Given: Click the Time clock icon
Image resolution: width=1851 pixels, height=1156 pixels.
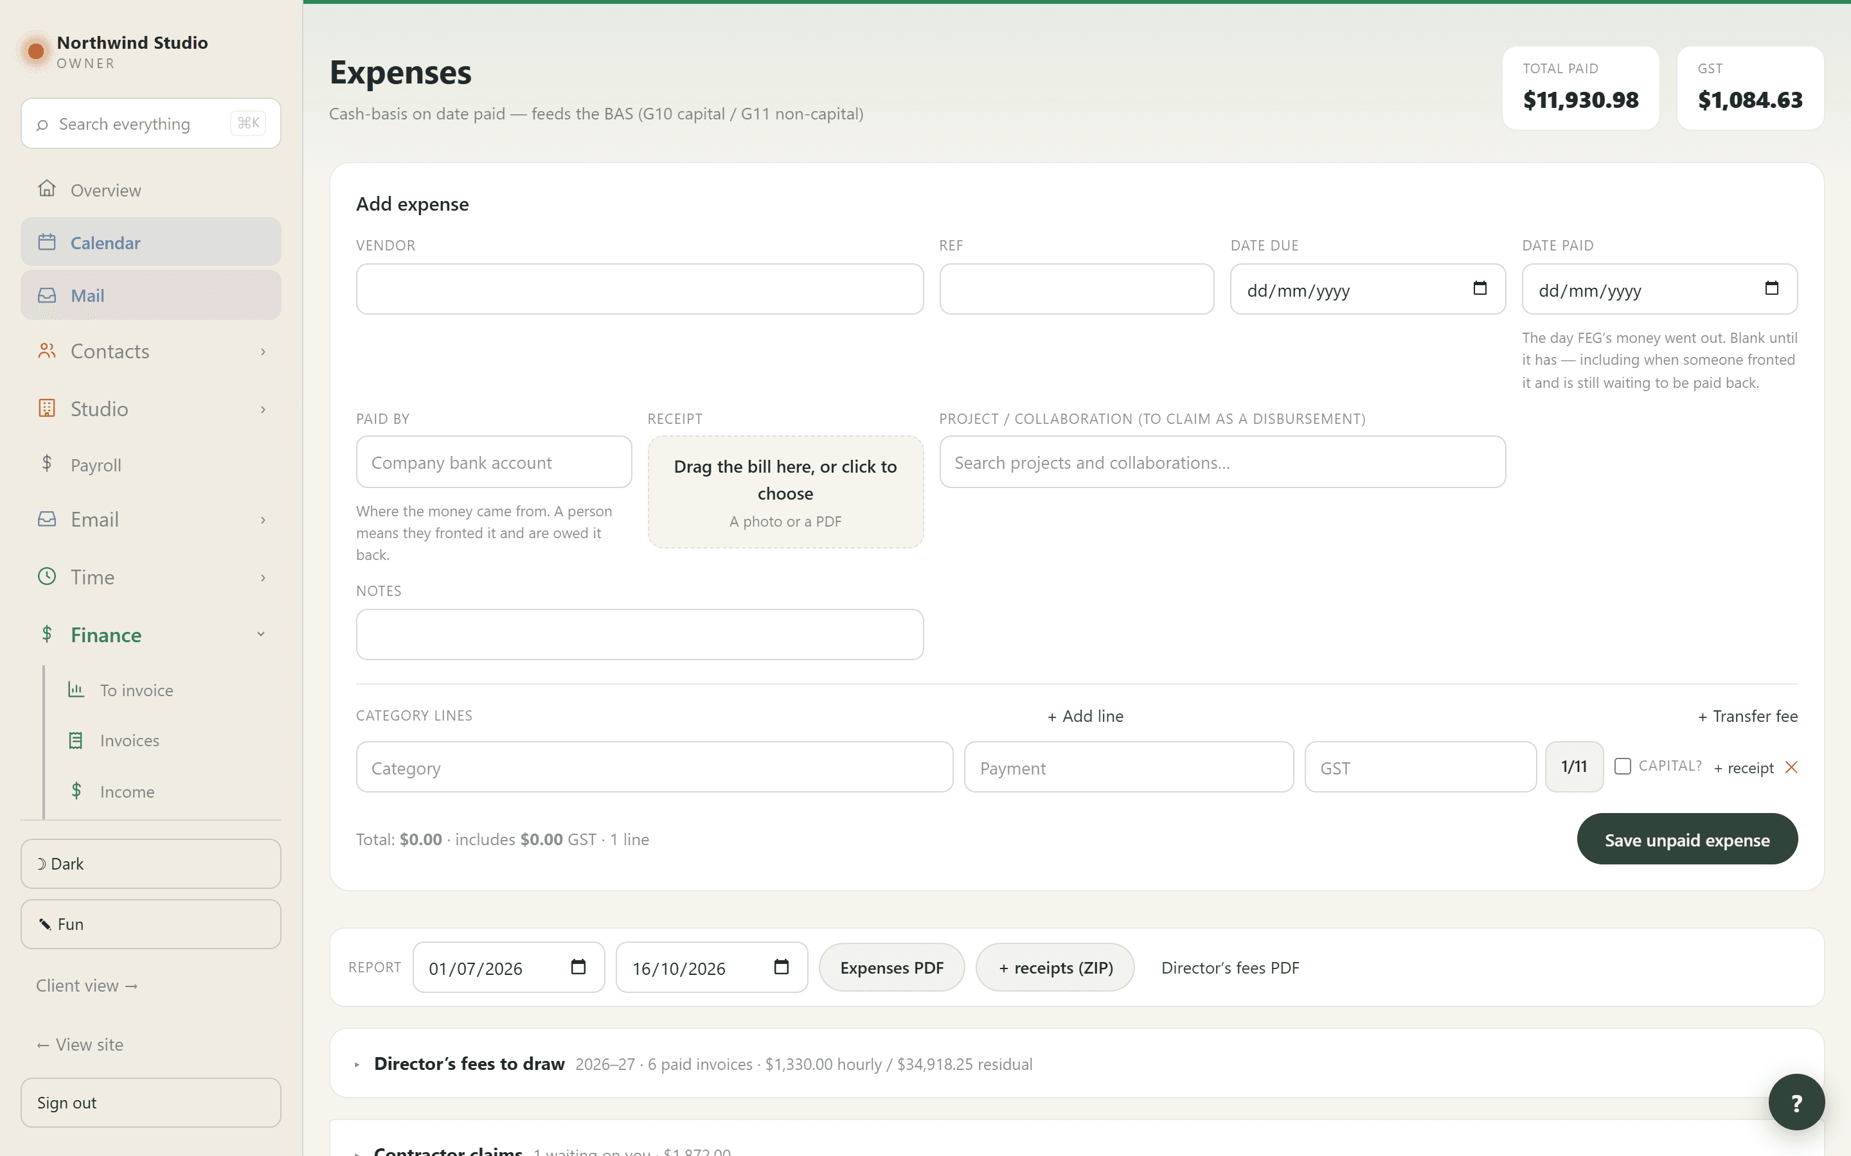Looking at the screenshot, I should tap(47, 577).
